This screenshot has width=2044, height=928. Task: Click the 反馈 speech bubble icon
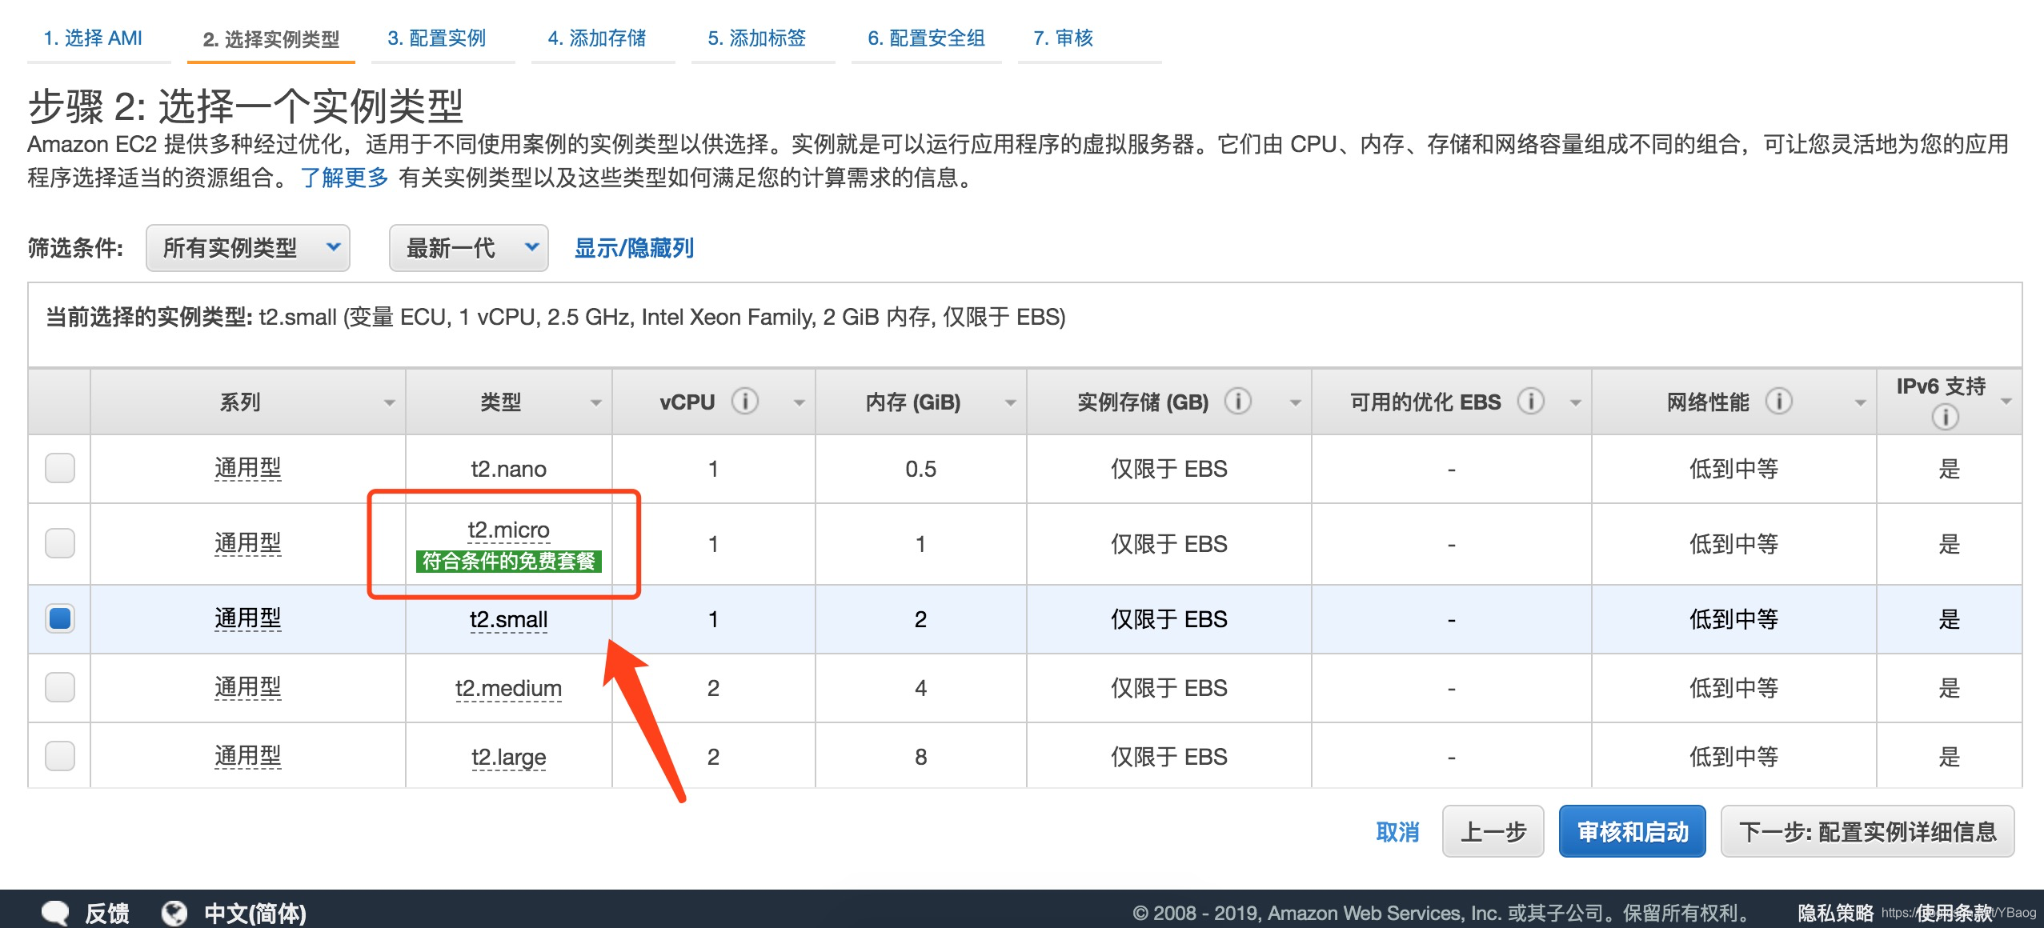point(55,913)
